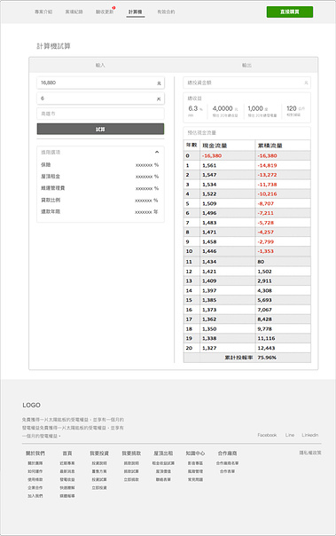Collapse the 進階選項 section chevron
336x536 pixels.
tap(157, 152)
